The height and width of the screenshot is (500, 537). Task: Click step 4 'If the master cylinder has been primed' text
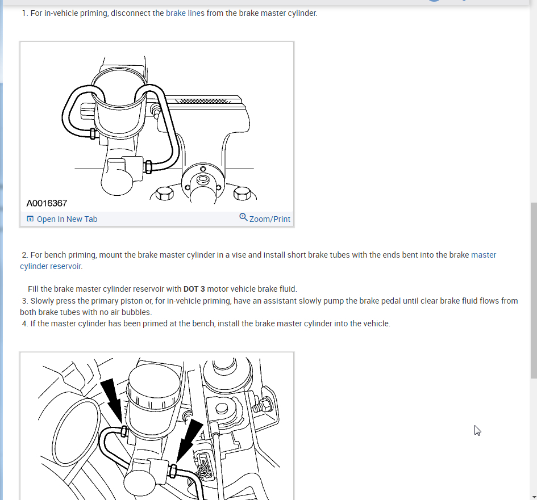[206, 323]
